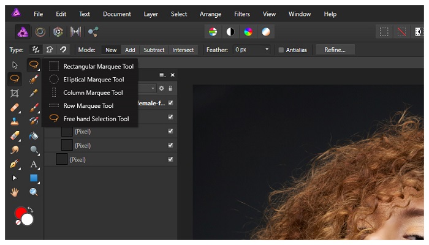The height and width of the screenshot is (245, 429).
Task: Select the Clone stamp tool
Action: [15, 121]
